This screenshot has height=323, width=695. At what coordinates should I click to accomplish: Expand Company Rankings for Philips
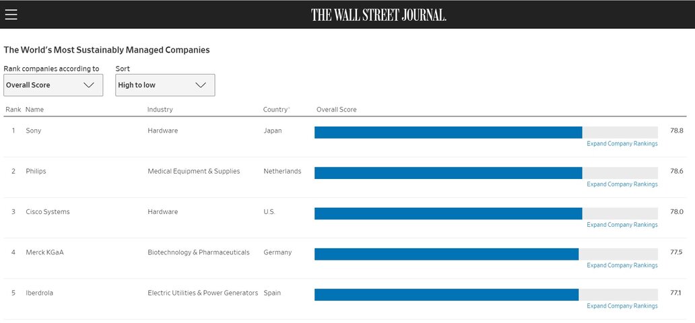pyautogui.click(x=622, y=184)
